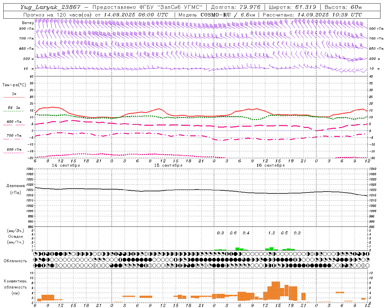Click the Тем-ра(°C) temperature label
This screenshot has width=385, height=308.
(14, 85)
